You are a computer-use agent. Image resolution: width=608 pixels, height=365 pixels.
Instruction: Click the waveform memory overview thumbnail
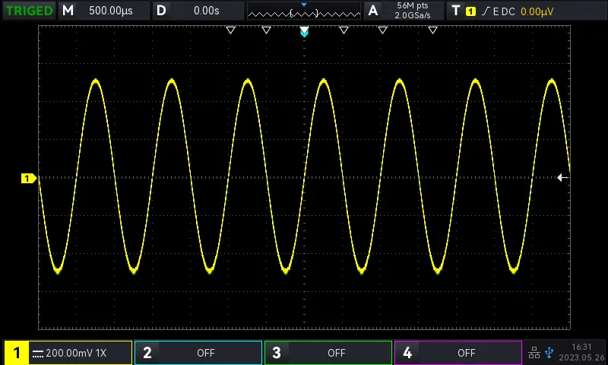[304, 11]
